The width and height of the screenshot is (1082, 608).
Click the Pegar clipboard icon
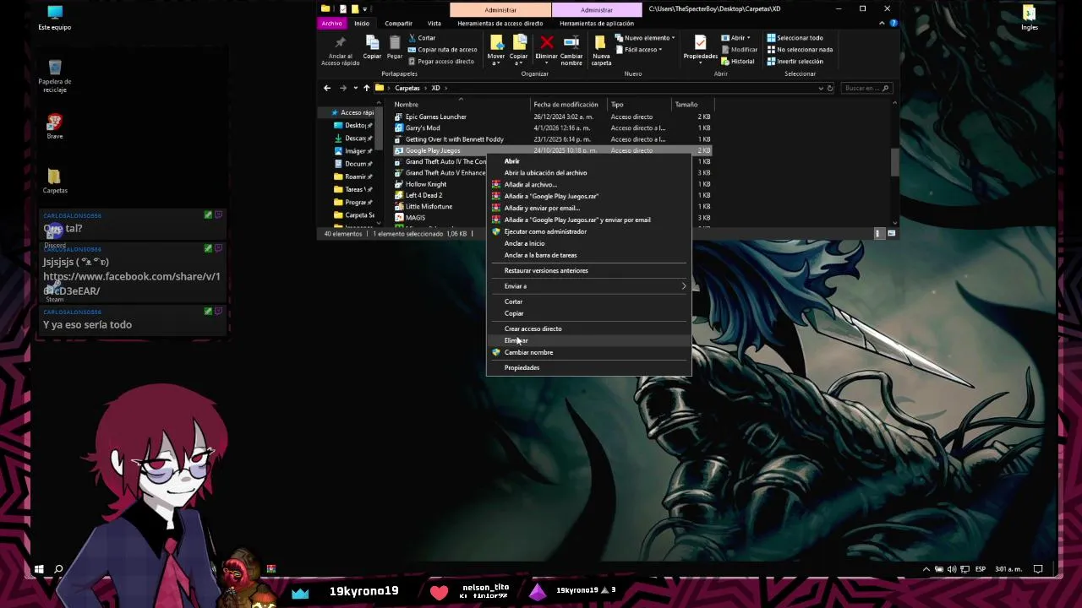(395, 42)
